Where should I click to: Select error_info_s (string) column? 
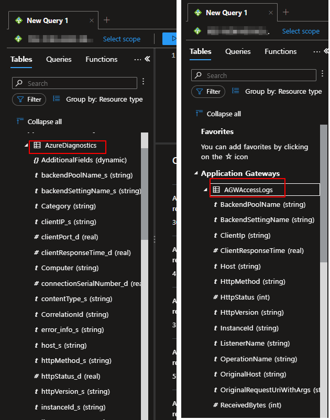(69, 330)
